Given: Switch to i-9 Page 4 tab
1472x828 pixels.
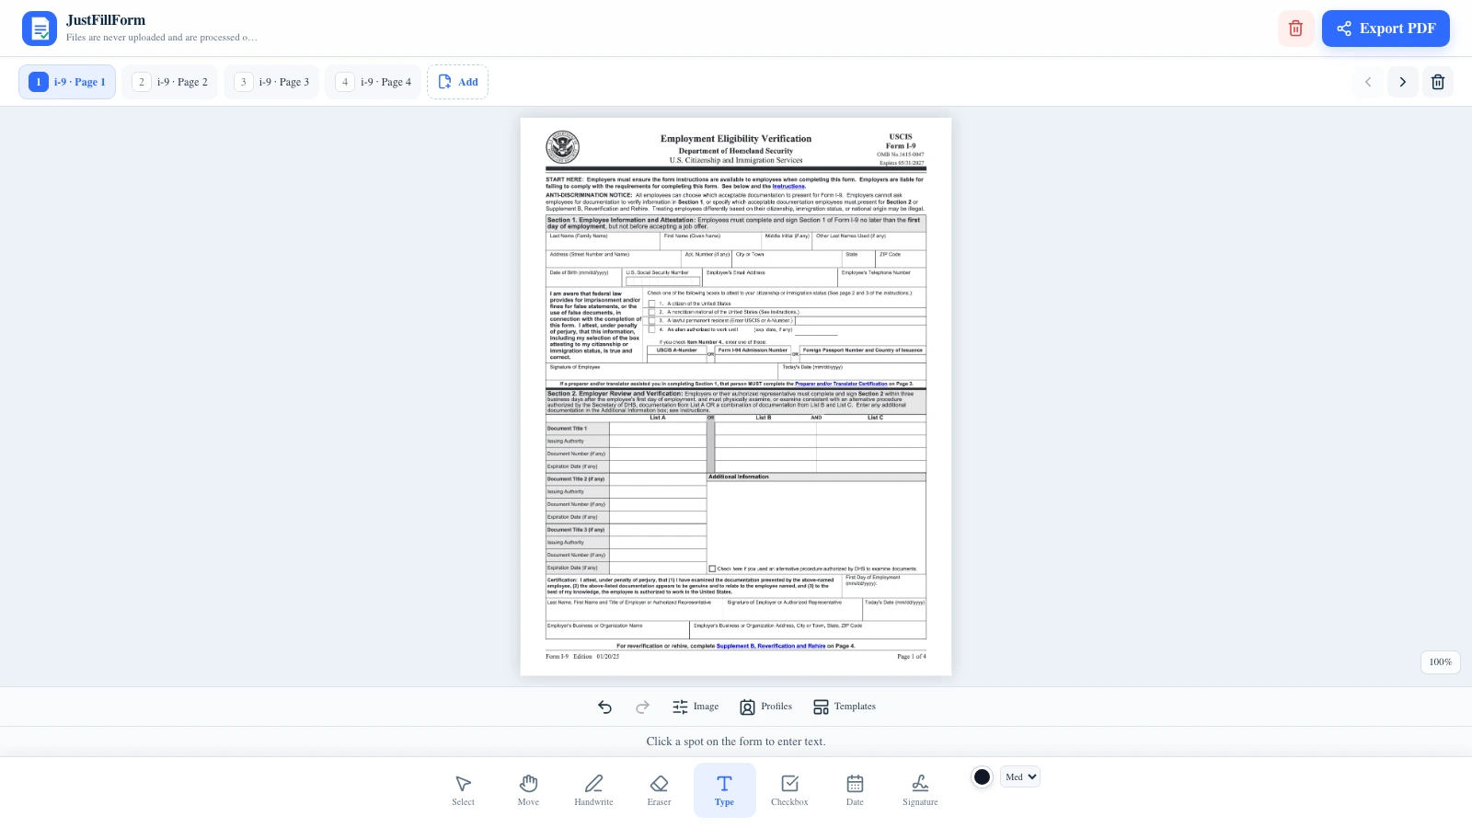Looking at the screenshot, I should (x=374, y=82).
